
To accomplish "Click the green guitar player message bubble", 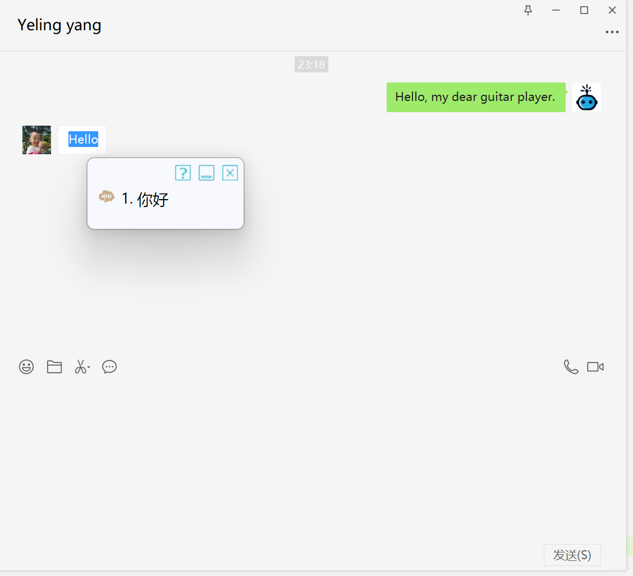I will [475, 97].
